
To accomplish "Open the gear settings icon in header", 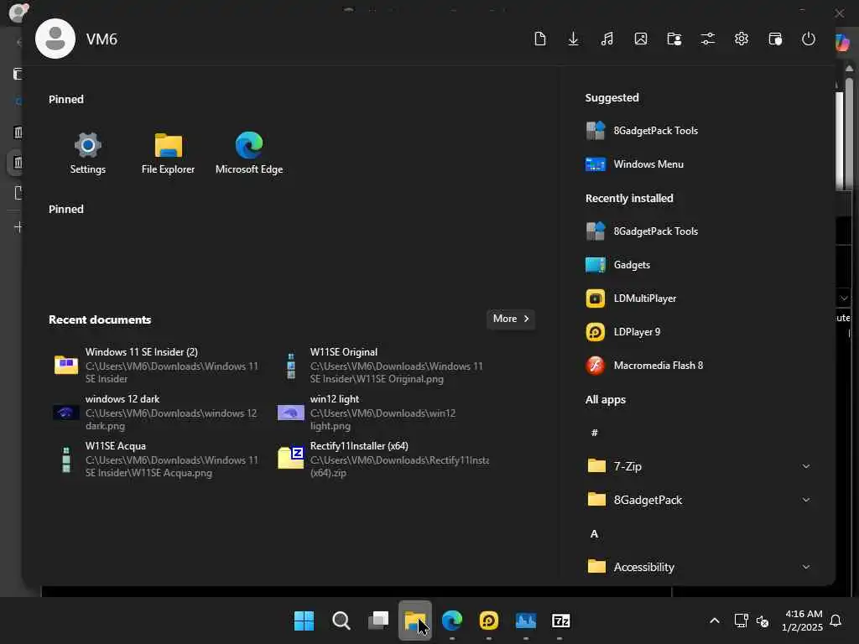I will click(742, 39).
